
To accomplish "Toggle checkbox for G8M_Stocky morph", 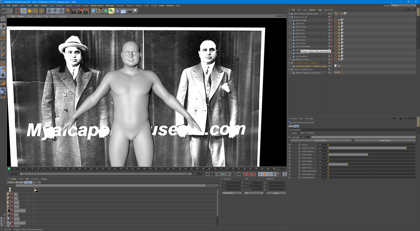I will [x=294, y=155].
